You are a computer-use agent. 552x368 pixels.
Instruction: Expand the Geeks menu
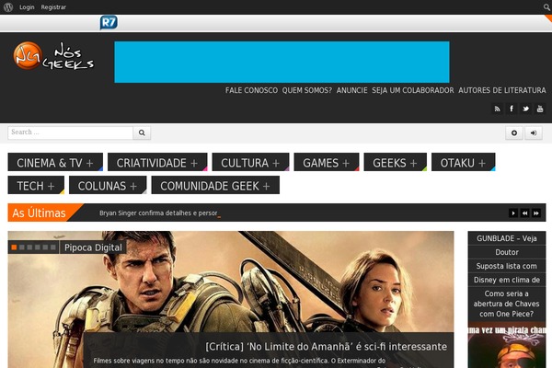point(396,162)
